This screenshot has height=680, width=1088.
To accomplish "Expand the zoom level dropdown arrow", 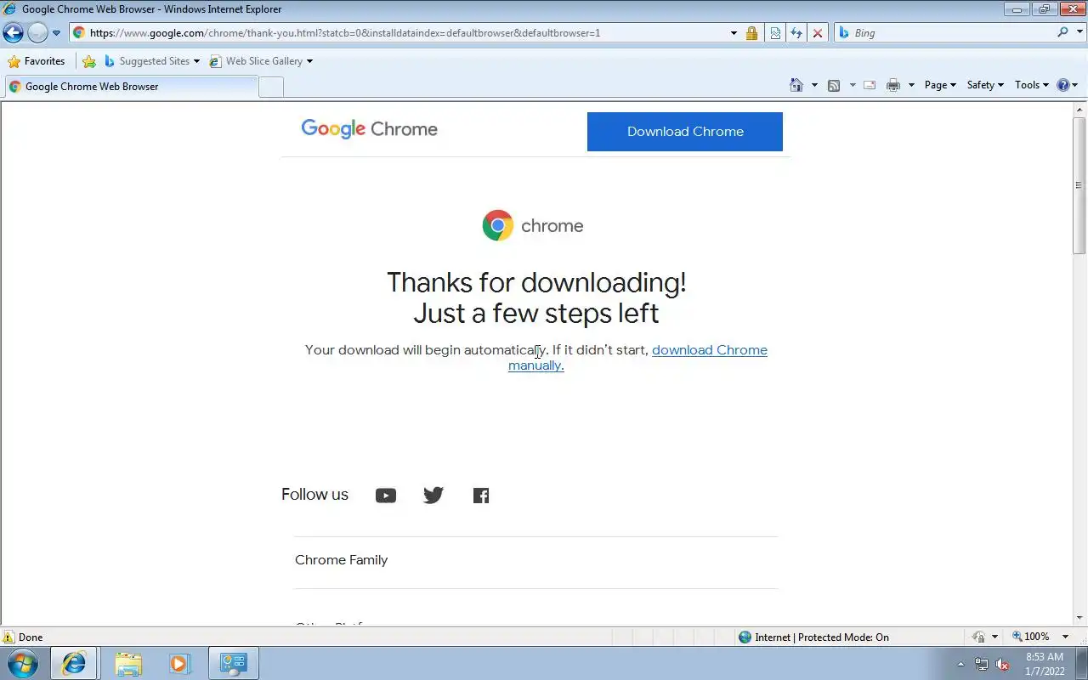I will (1065, 637).
